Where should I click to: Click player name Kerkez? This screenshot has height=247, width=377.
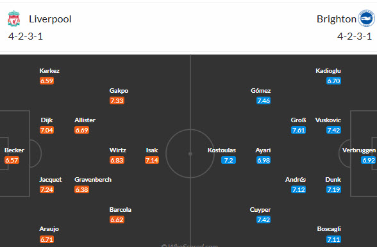[x=49, y=71]
